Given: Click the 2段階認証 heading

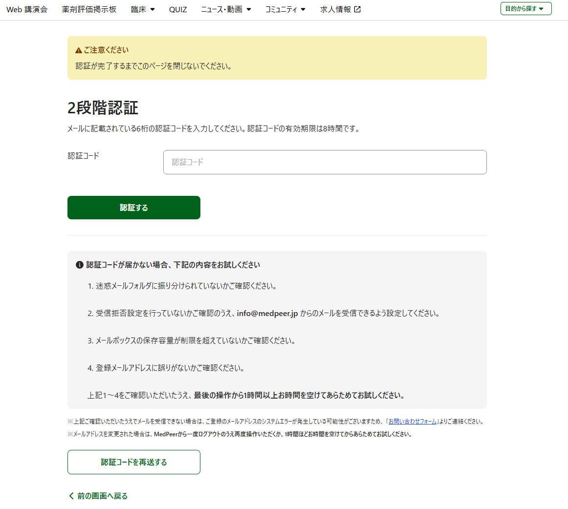Looking at the screenshot, I should (103, 108).
